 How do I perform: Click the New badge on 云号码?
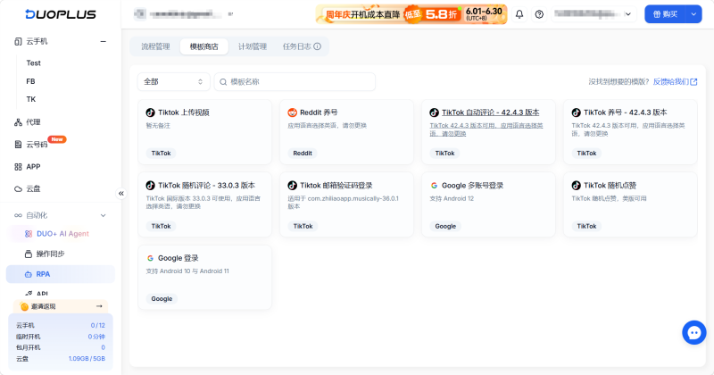57,139
